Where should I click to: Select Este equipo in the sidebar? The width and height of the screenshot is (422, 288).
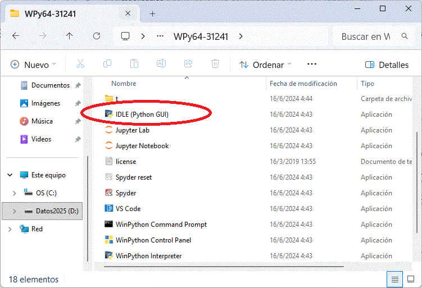48,175
